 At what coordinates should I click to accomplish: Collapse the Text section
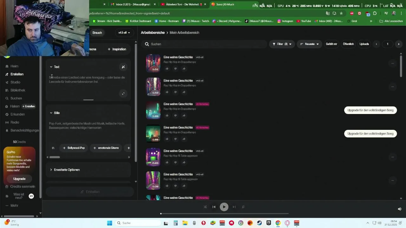click(x=55, y=67)
